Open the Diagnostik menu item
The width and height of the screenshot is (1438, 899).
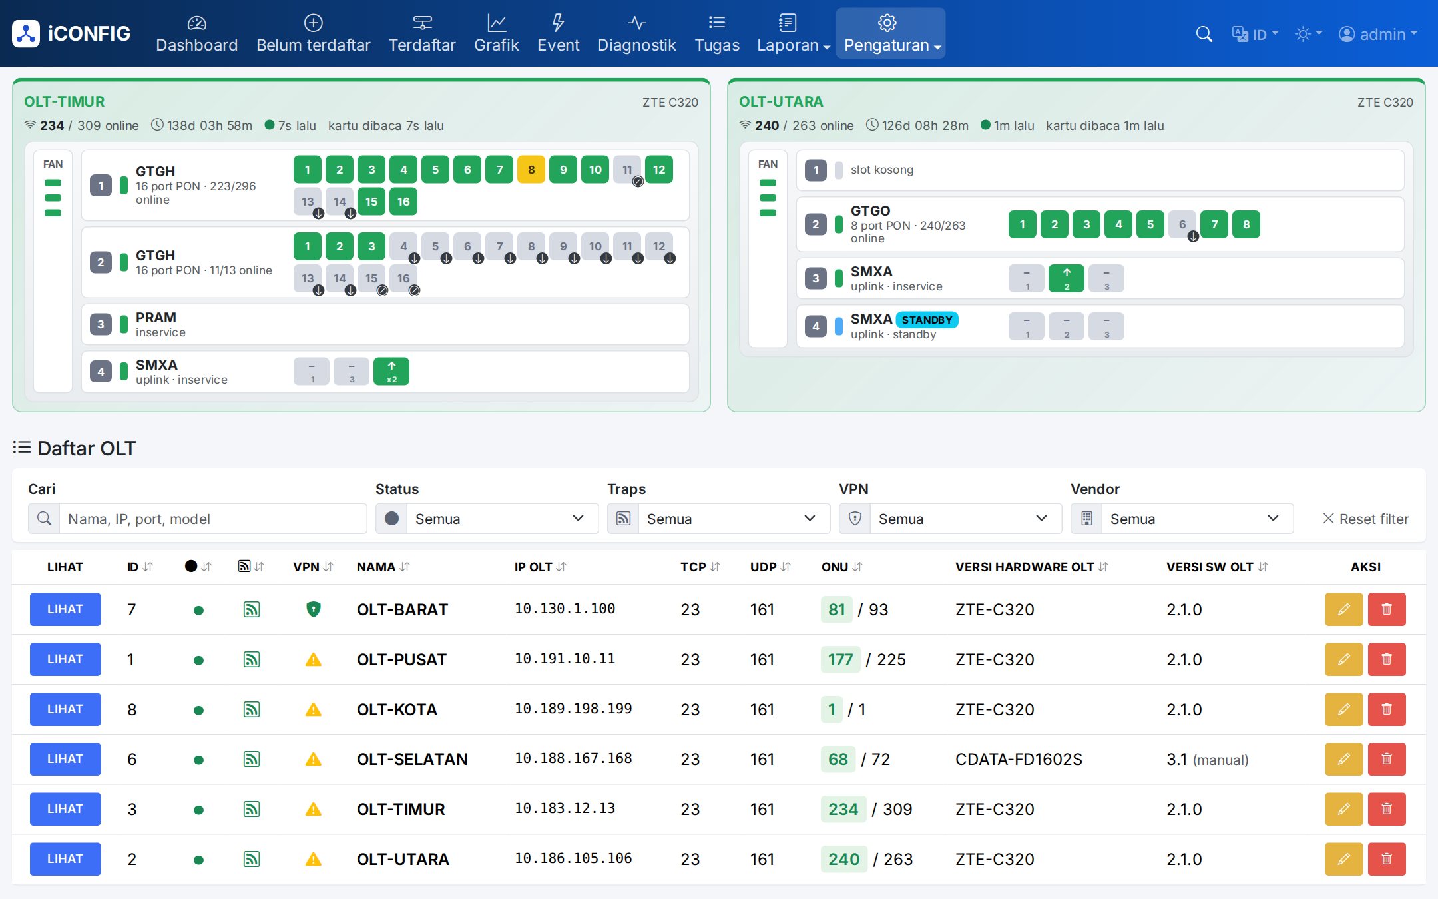(x=636, y=34)
